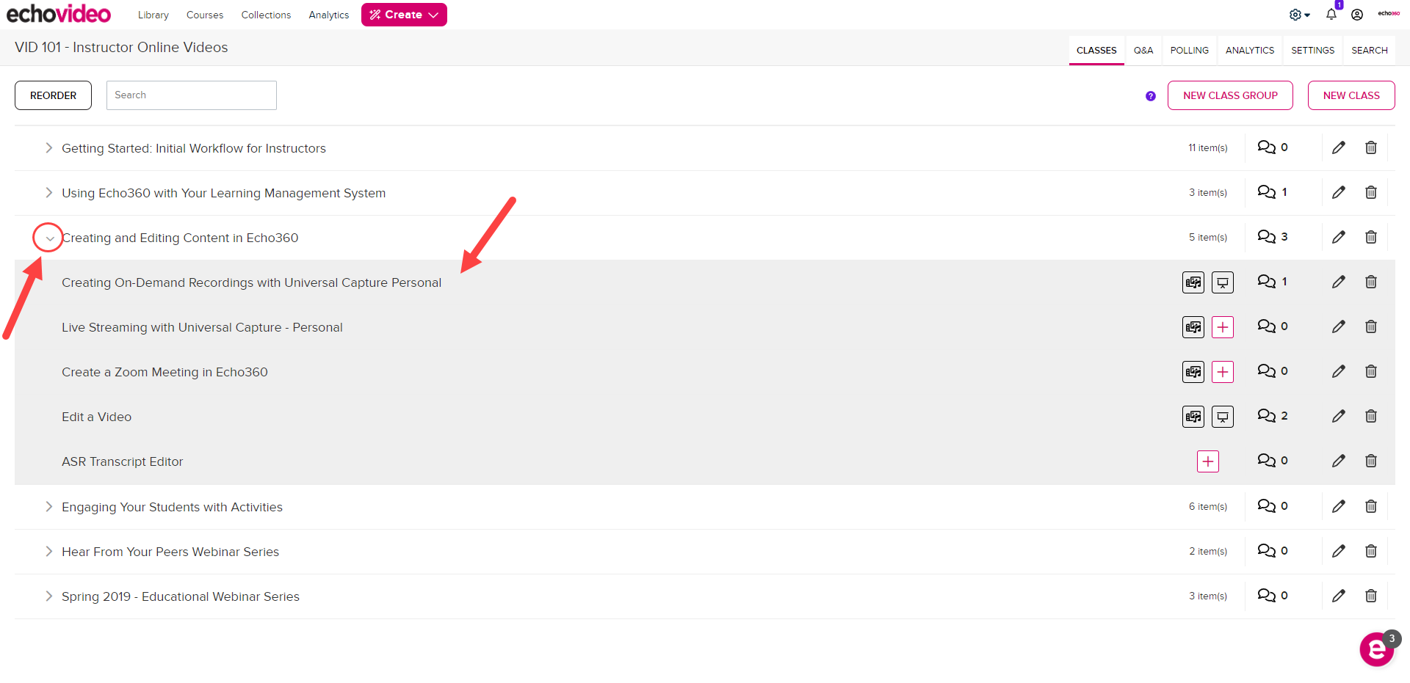This screenshot has height=683, width=1410.
Task: Delete Hear From Your Peers group
Action: pyautogui.click(x=1371, y=551)
